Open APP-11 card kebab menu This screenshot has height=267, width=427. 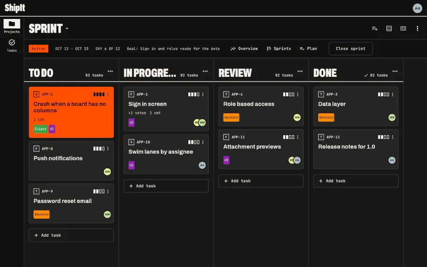(297, 137)
